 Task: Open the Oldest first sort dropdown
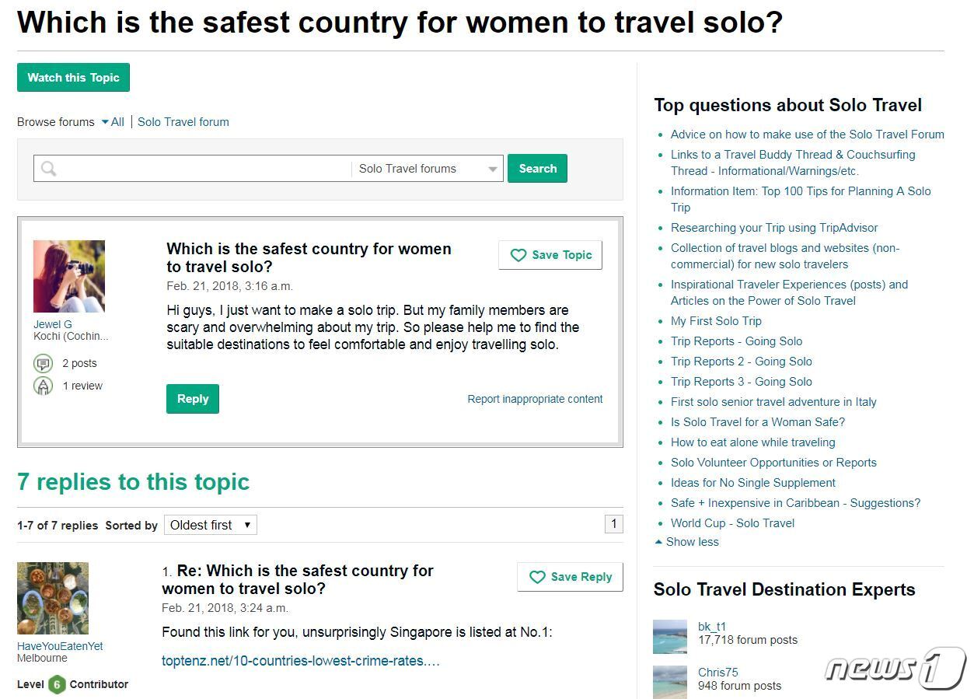pyautogui.click(x=211, y=525)
